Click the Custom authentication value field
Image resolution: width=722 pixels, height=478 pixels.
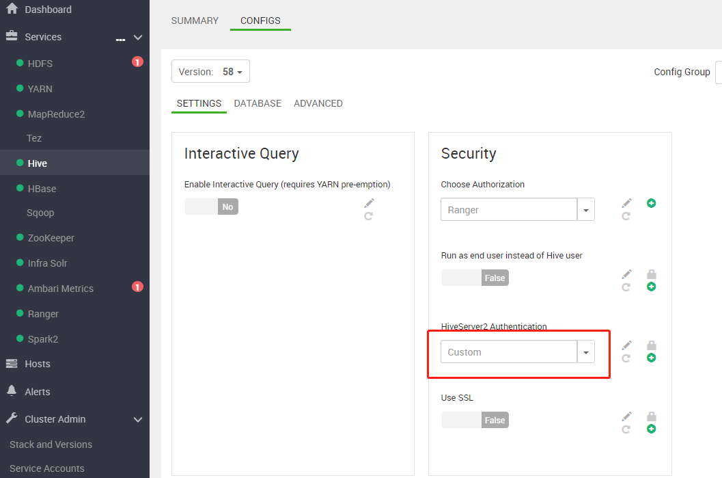click(509, 352)
